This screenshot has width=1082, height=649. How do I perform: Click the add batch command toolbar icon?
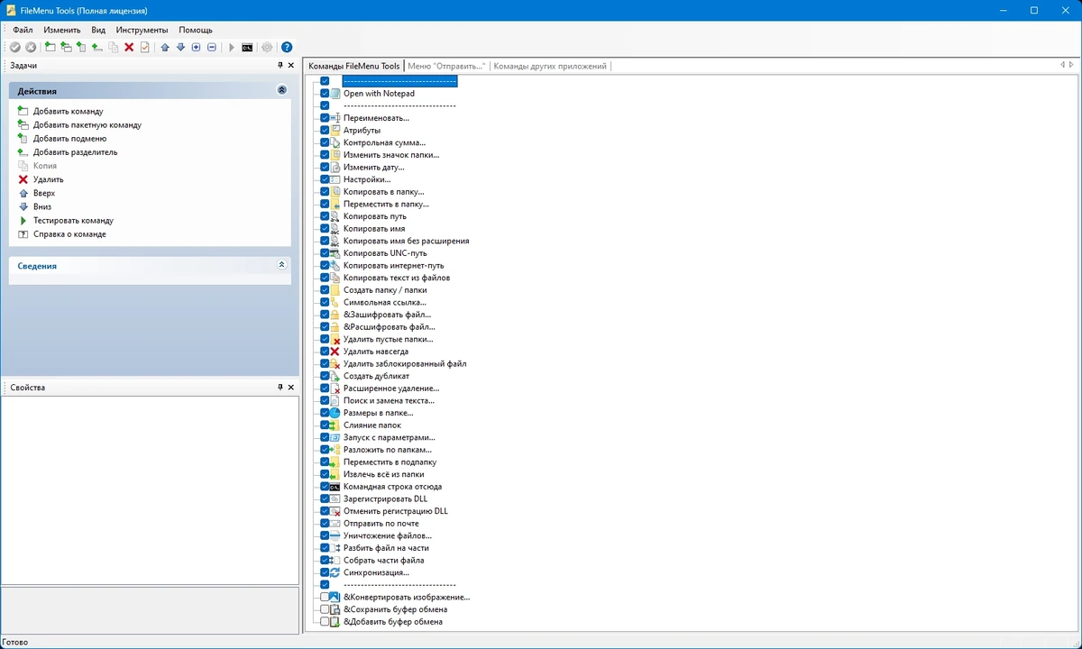coord(66,47)
